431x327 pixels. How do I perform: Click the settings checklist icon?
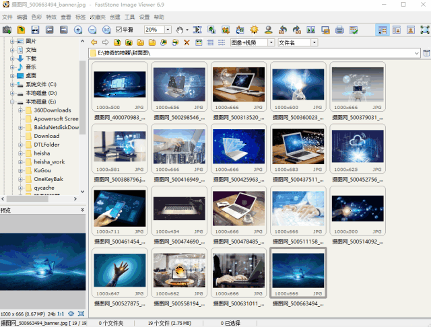[x=354, y=30]
